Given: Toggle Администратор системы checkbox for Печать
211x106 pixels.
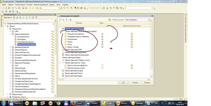Looking at the screenshot, I should (132, 42).
